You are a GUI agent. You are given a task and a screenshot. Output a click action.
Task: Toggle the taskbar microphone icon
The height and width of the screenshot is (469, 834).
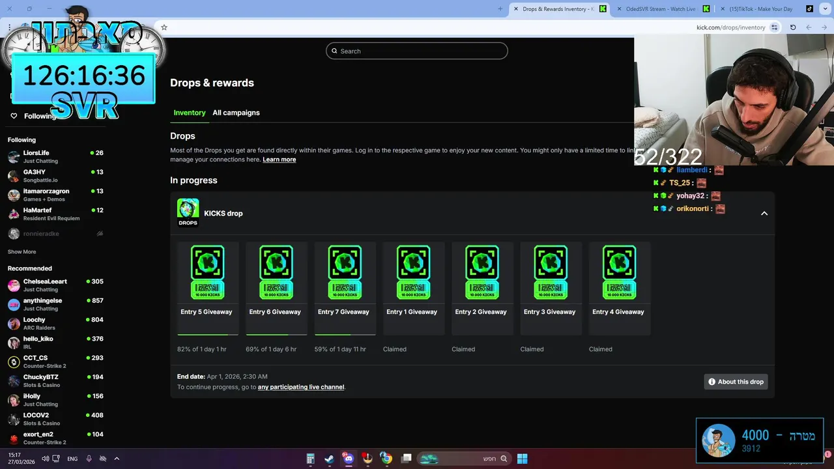tap(89, 459)
